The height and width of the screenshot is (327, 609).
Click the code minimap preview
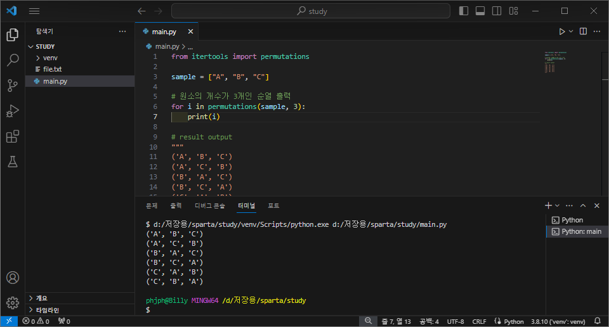tap(556, 62)
